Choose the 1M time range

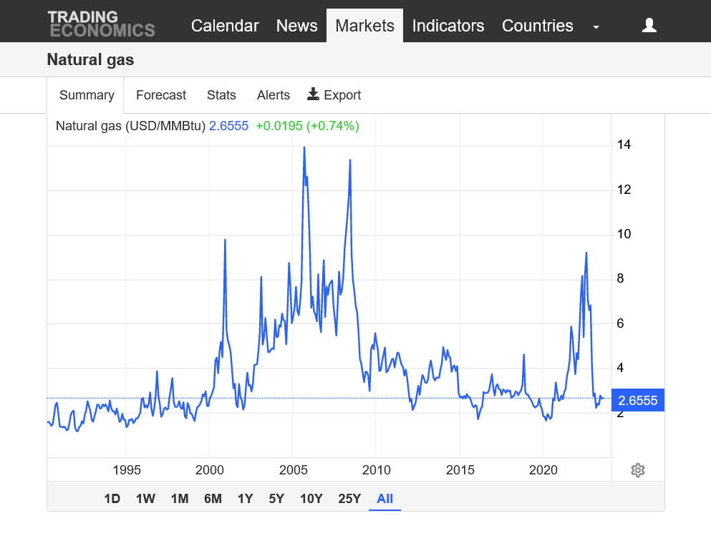179,499
